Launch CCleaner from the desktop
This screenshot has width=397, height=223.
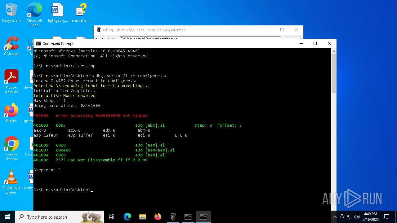click(x=11, y=46)
